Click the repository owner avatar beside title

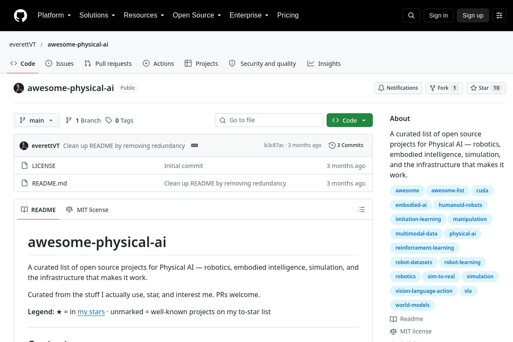[19, 88]
